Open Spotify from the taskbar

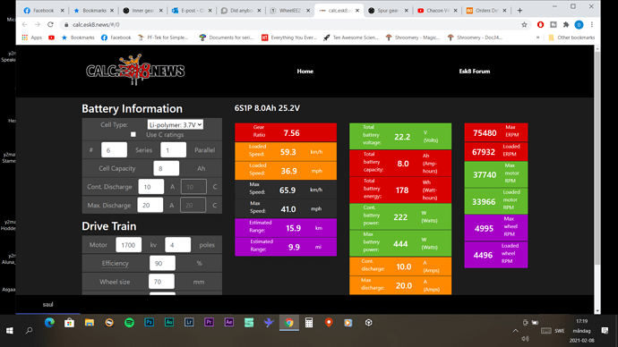point(129,323)
